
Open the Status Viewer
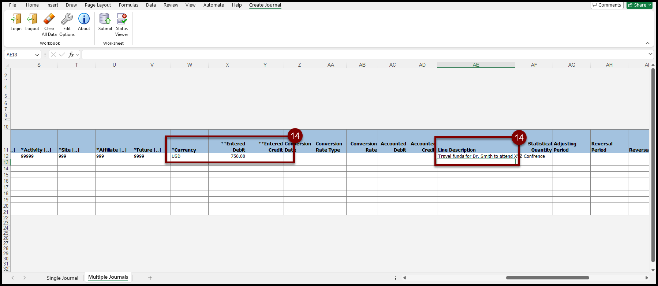pyautogui.click(x=122, y=19)
